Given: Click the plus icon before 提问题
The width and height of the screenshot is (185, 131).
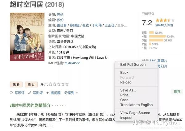Looking at the screenshot, I should point(47,93).
